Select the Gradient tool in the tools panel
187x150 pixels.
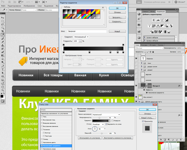2,55
